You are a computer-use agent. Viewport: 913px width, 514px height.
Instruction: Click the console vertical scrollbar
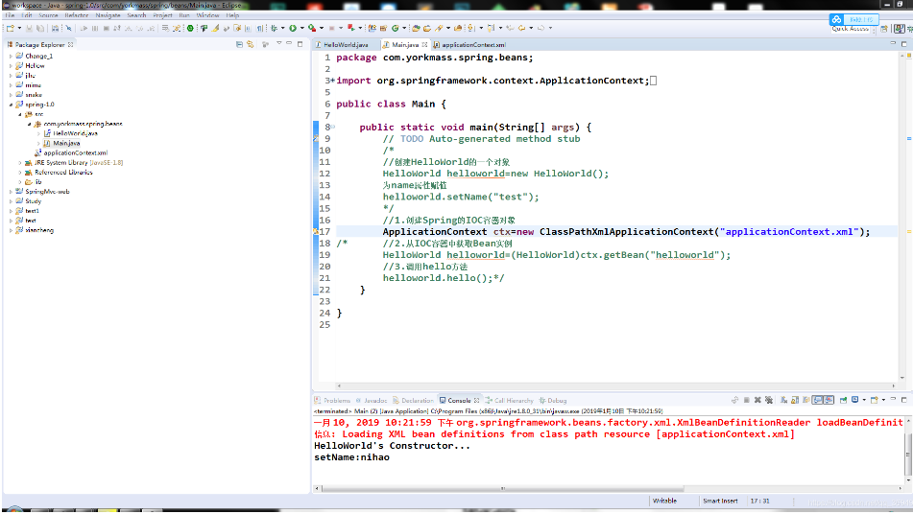[907, 451]
